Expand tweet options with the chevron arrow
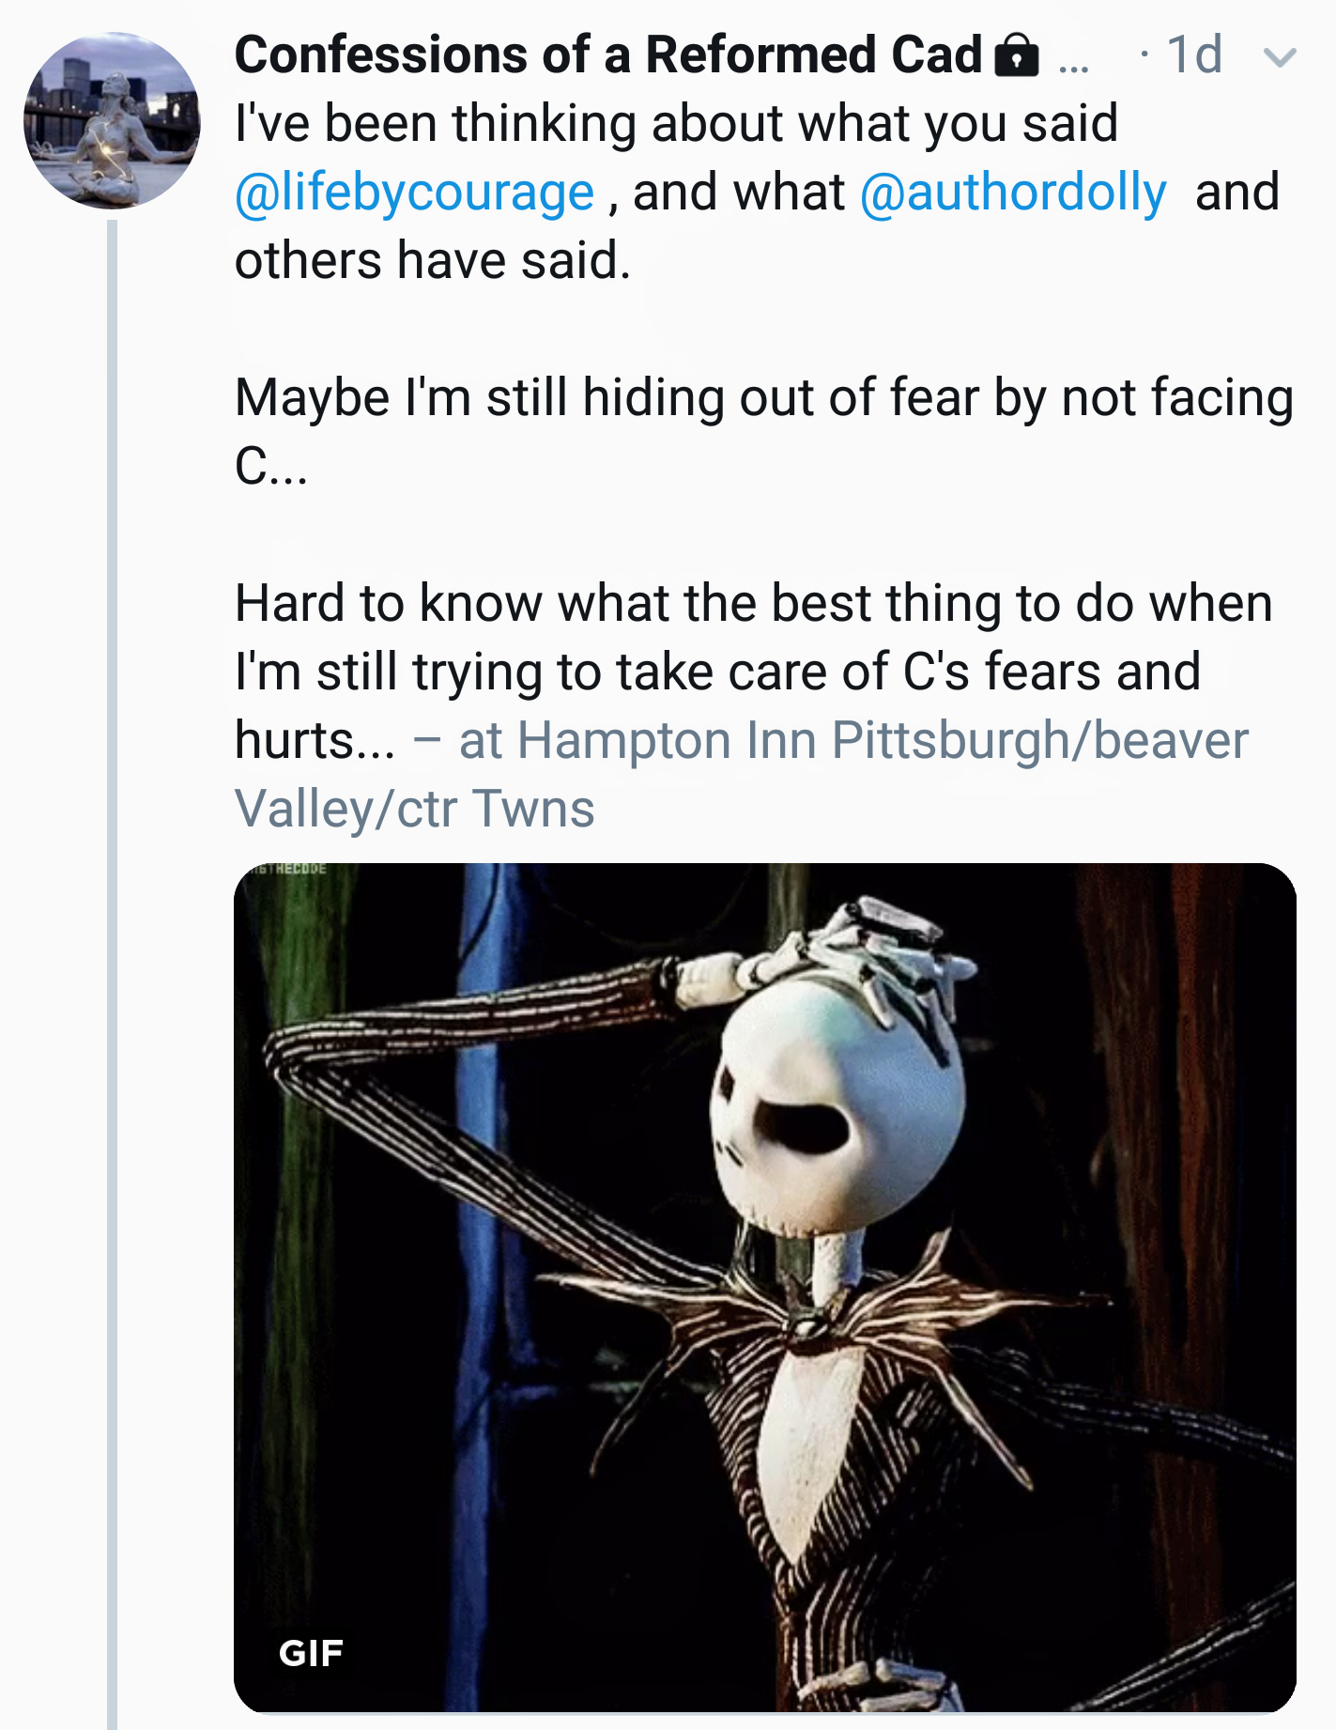1336x1730 pixels. click(1280, 57)
